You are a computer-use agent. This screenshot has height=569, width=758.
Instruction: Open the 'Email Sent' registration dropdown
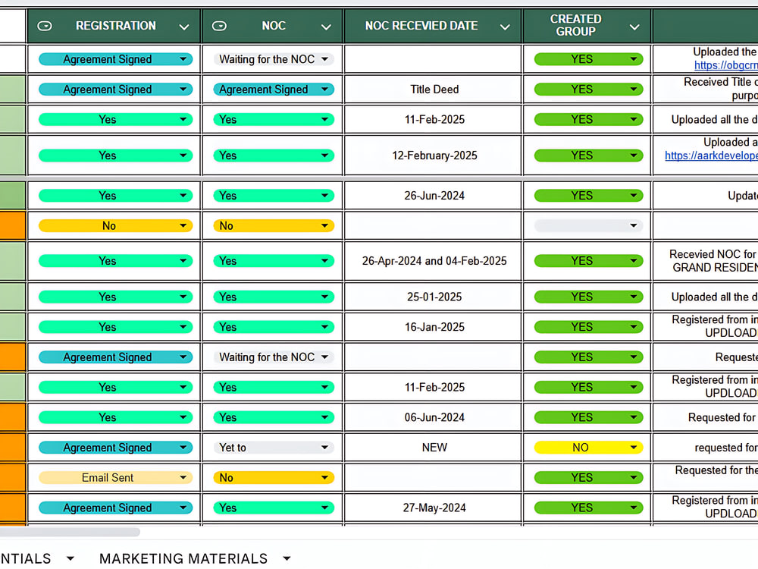115,477
